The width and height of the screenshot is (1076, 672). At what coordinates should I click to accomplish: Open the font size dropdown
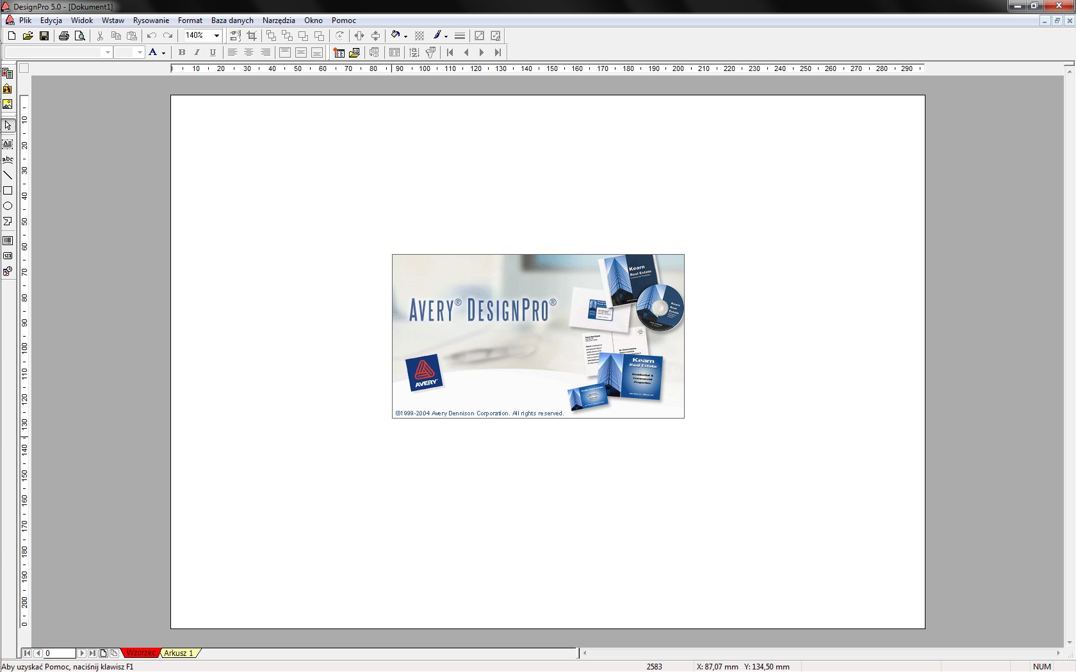point(140,52)
